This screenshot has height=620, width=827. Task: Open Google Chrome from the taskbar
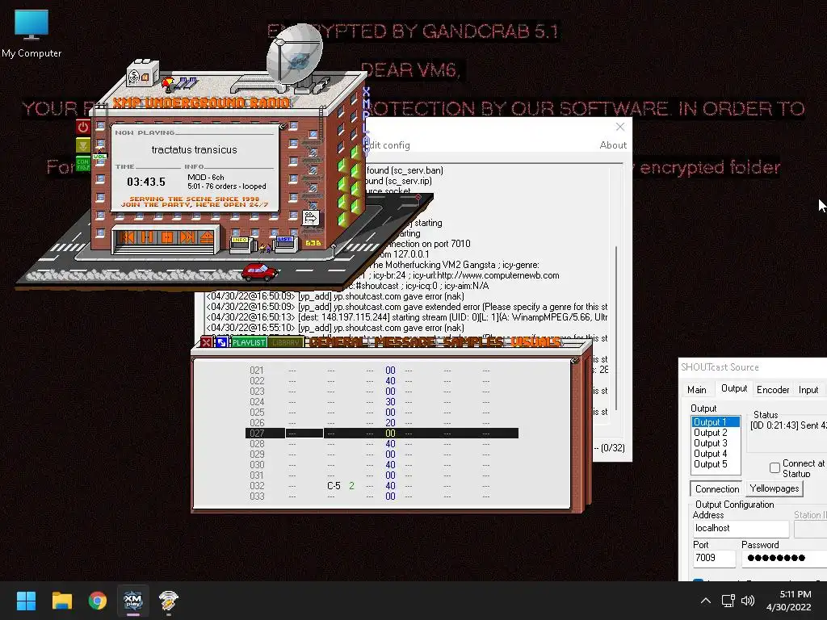[x=98, y=601]
